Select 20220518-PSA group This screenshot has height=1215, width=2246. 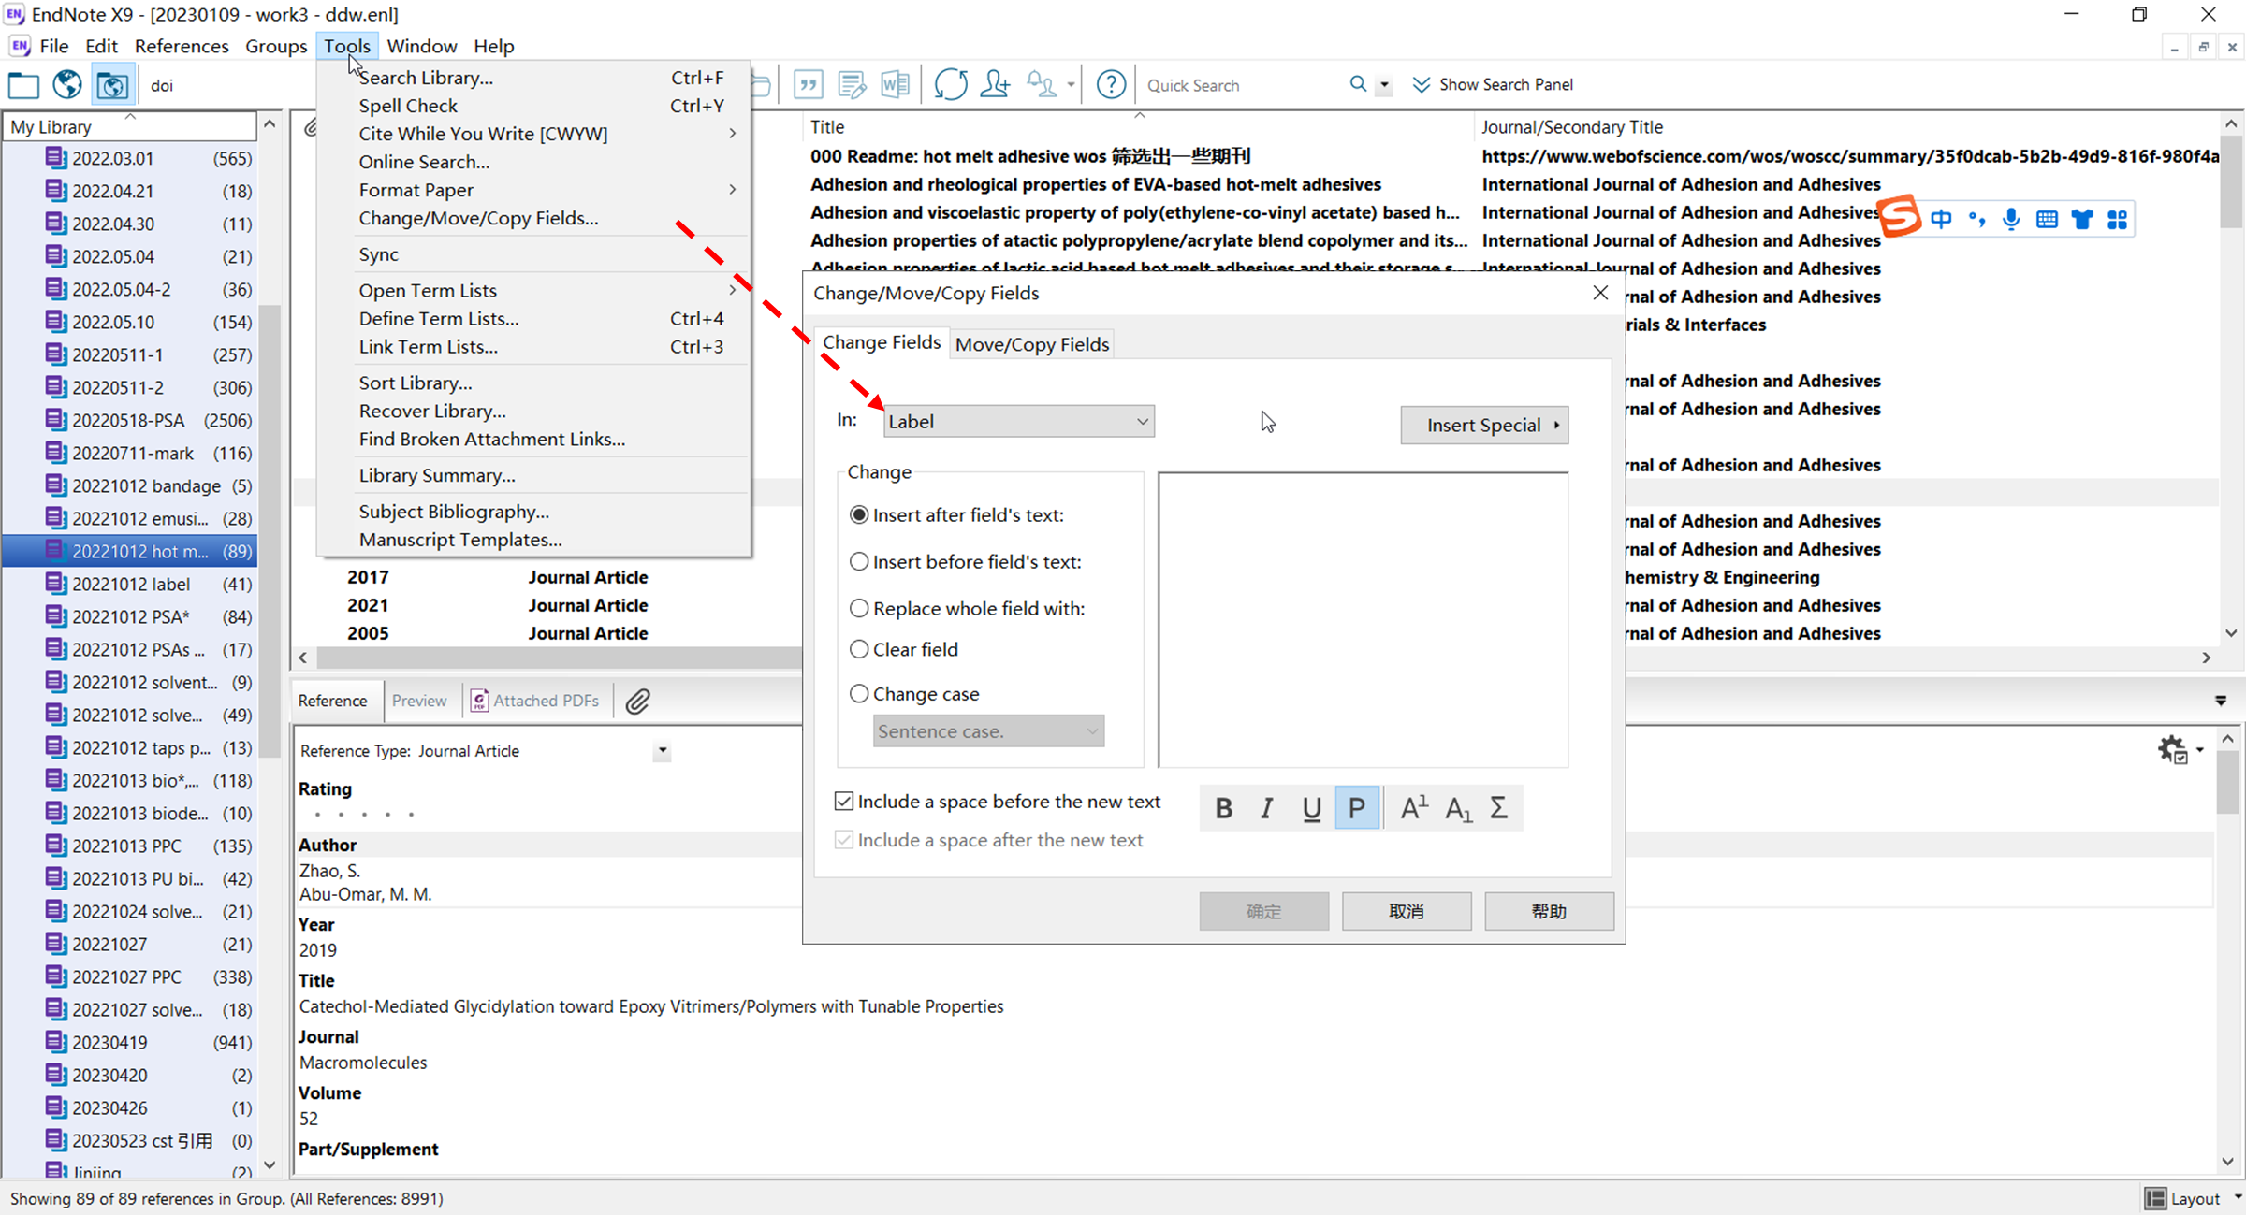[x=129, y=420]
